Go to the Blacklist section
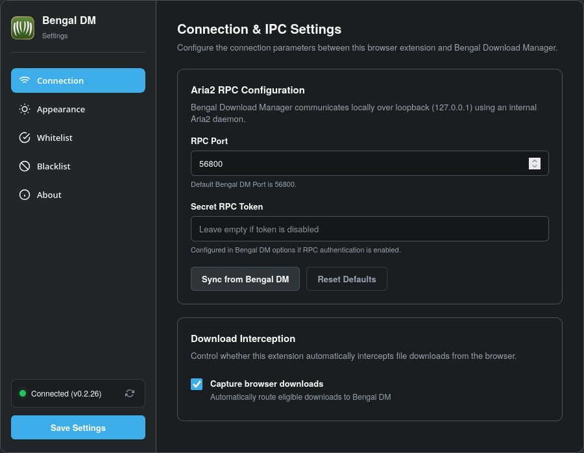 pyautogui.click(x=79, y=166)
